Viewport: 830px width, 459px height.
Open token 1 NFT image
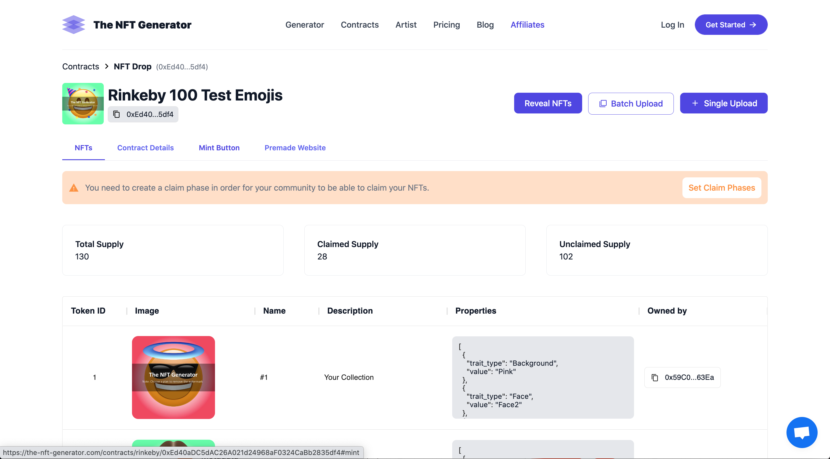pyautogui.click(x=173, y=377)
